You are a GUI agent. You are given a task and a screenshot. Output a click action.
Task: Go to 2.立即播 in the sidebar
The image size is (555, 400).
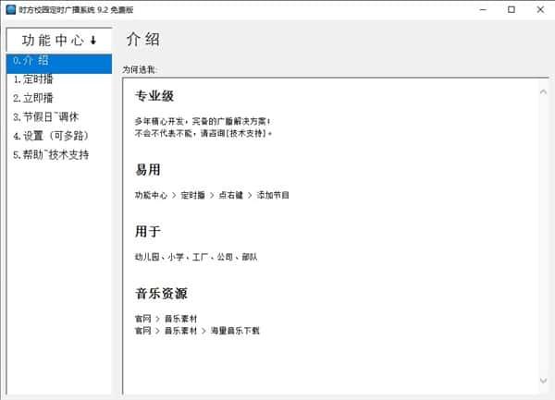coord(32,97)
